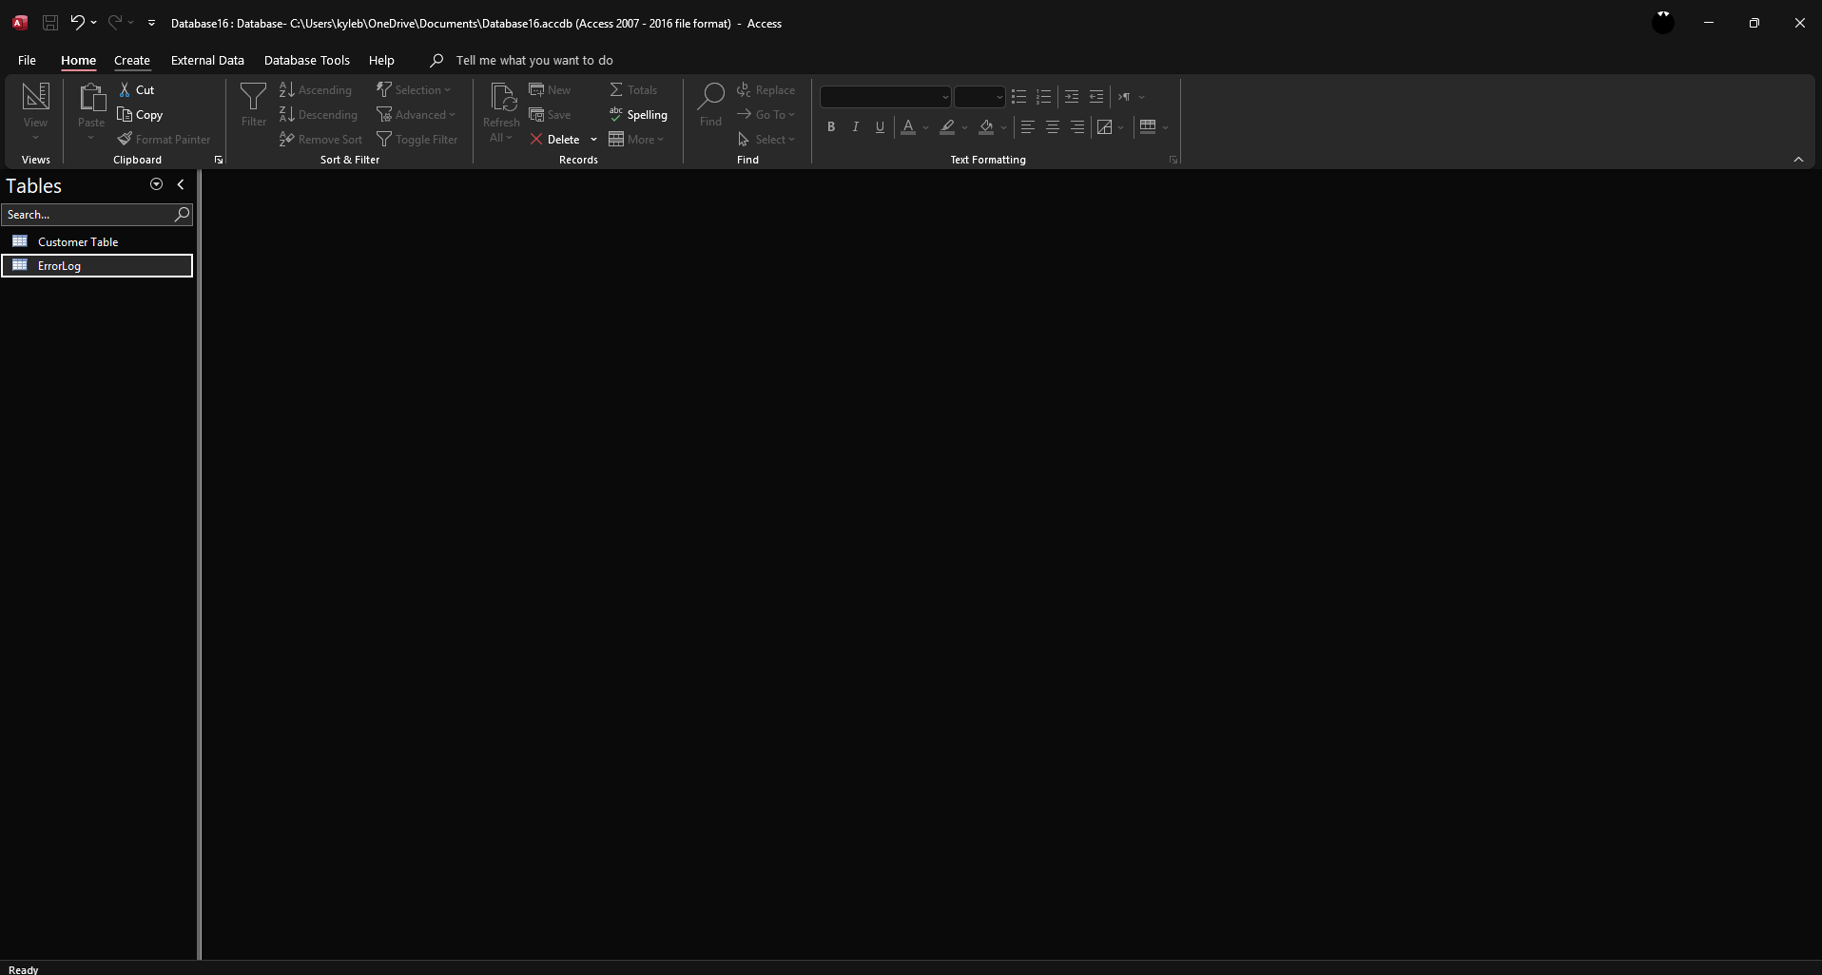Center-align the text

(1053, 126)
